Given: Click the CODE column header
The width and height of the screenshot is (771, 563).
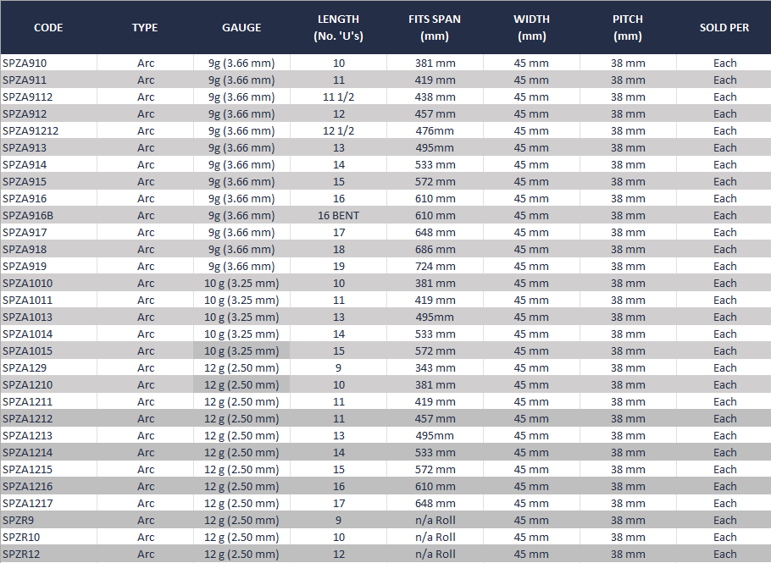Looking at the screenshot, I should tap(48, 27).
